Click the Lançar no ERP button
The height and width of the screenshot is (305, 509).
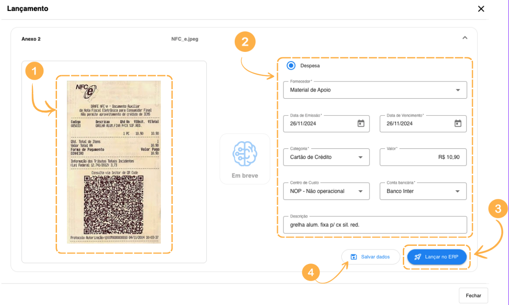click(437, 257)
